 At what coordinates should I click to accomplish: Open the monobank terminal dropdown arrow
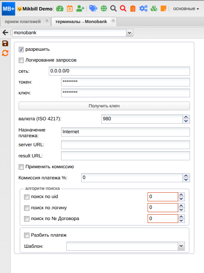(x=130, y=33)
